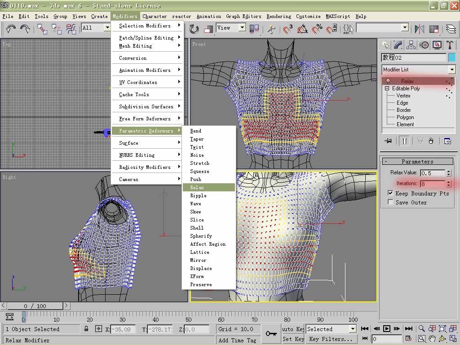Open the Utilities hammer tab
The image size is (460, 345).
(450, 45)
